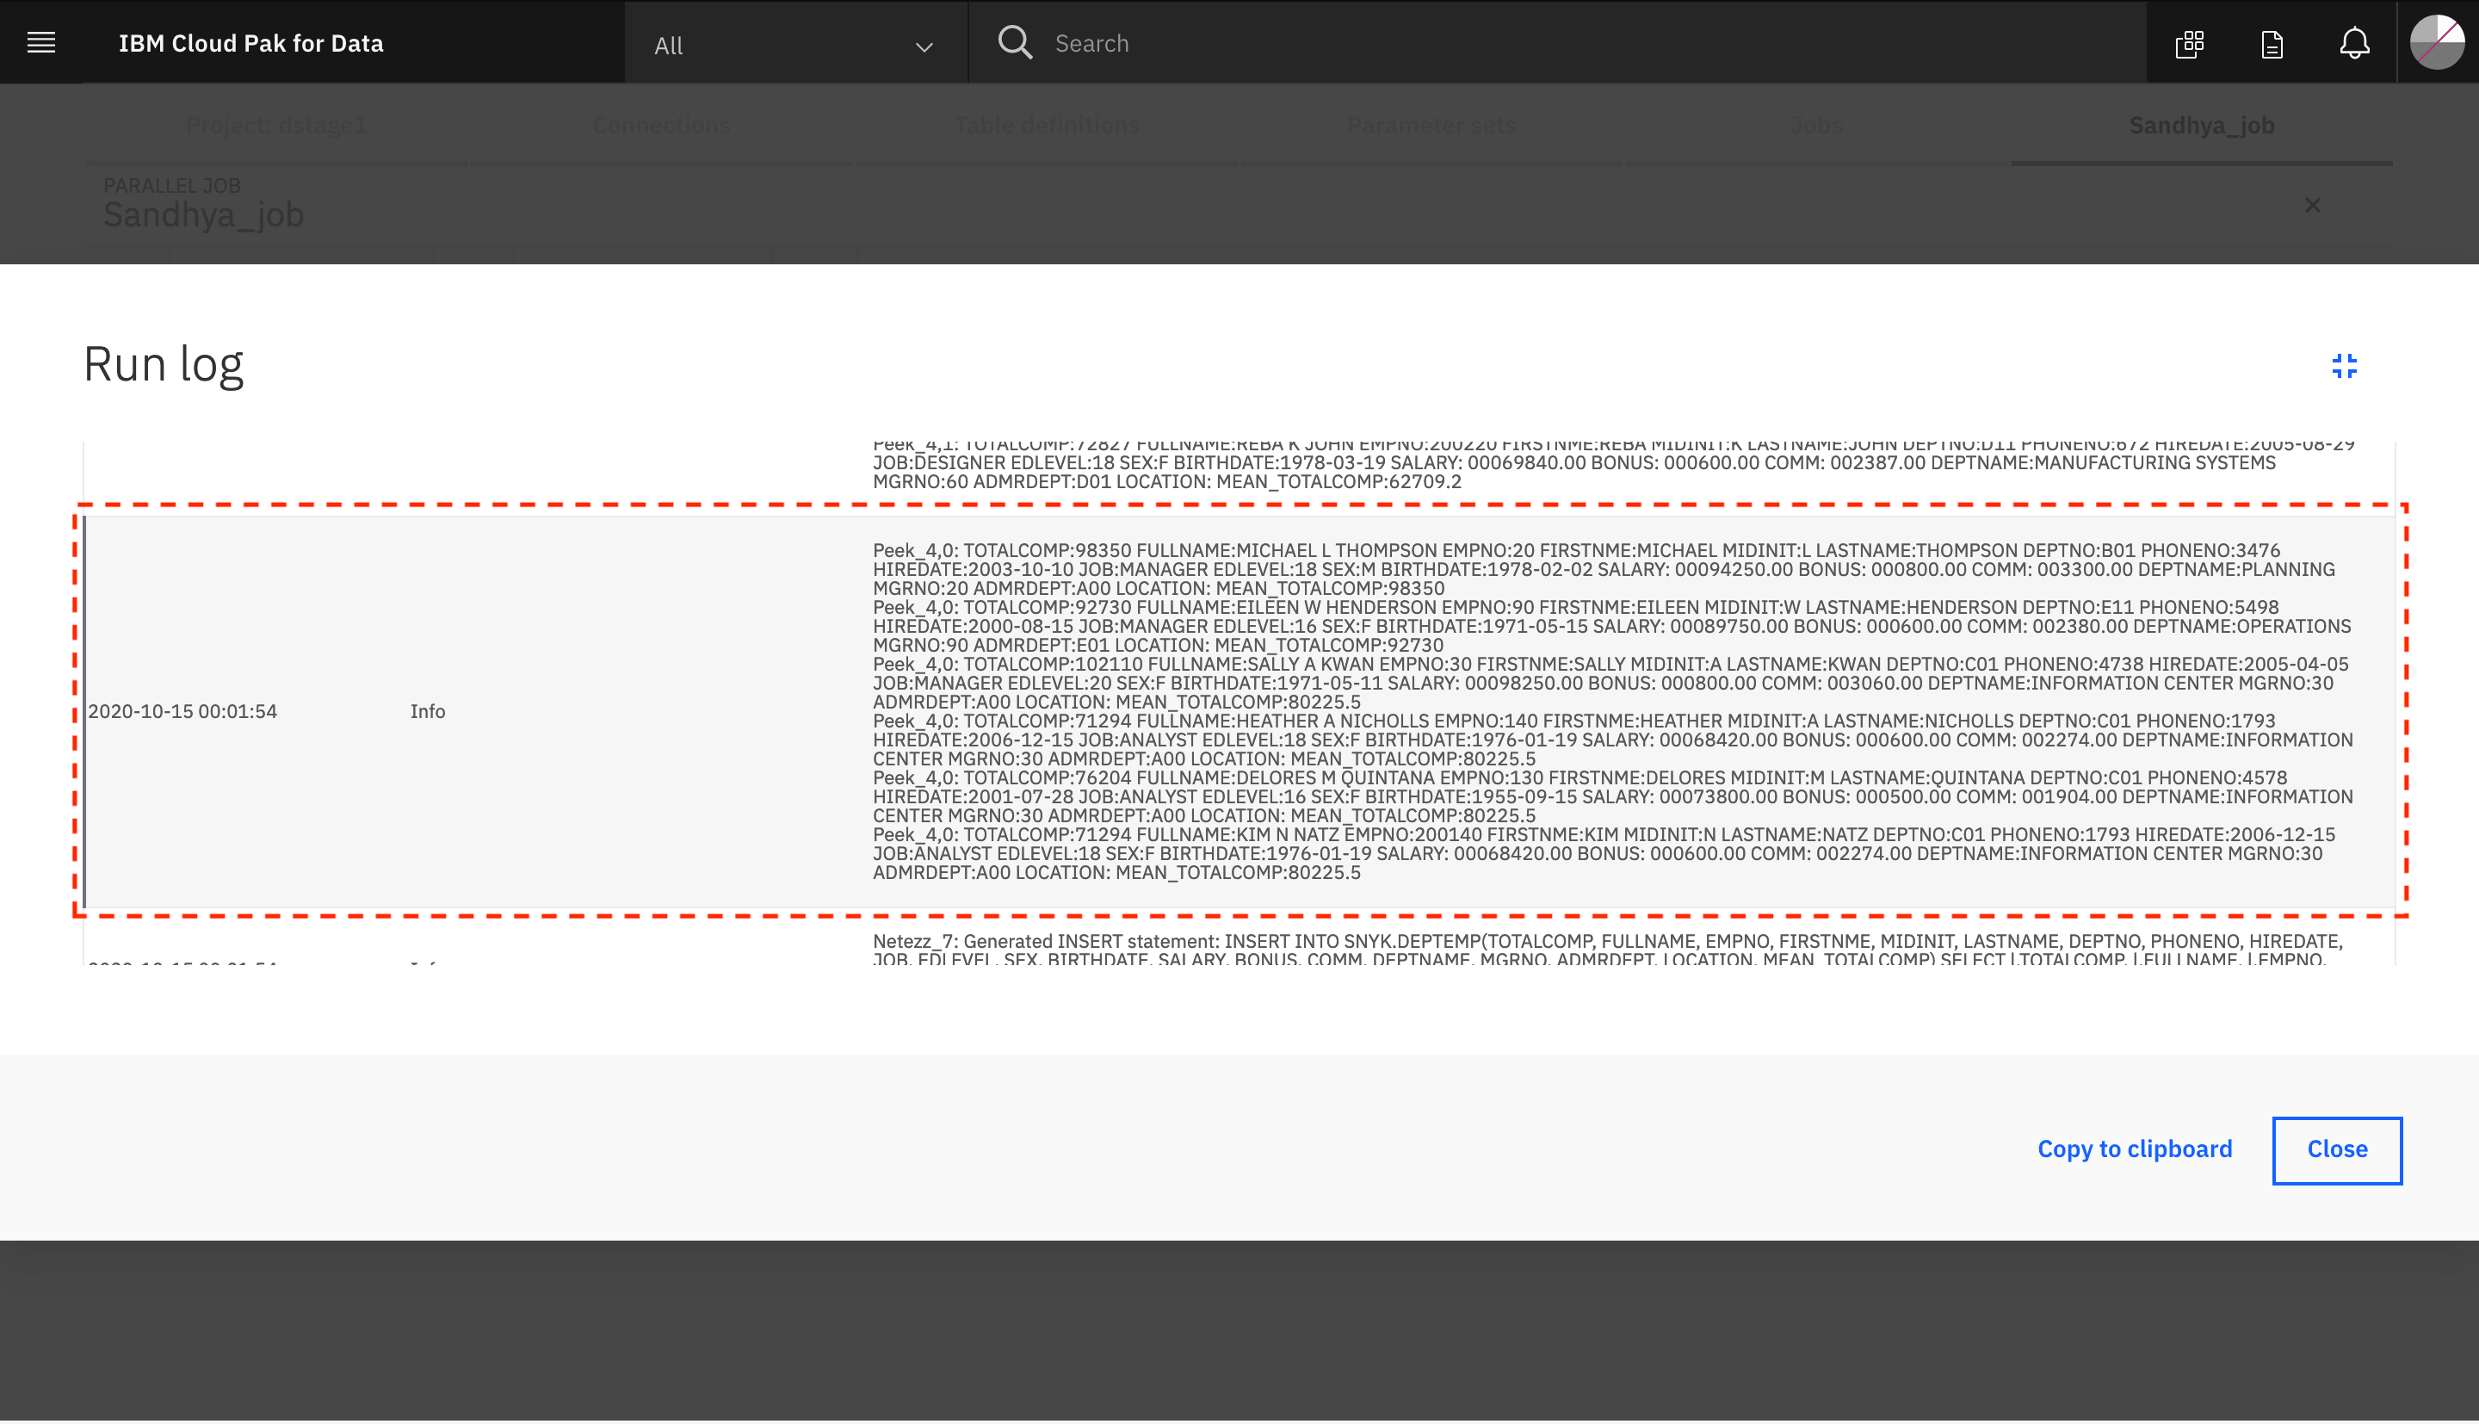
Task: Switch to the Connections tab
Action: tap(661, 125)
